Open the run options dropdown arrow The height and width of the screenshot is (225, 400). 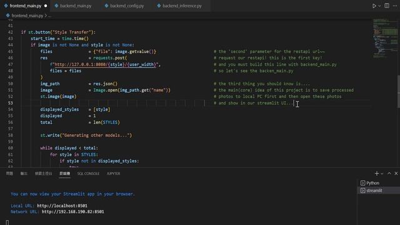(379, 6)
